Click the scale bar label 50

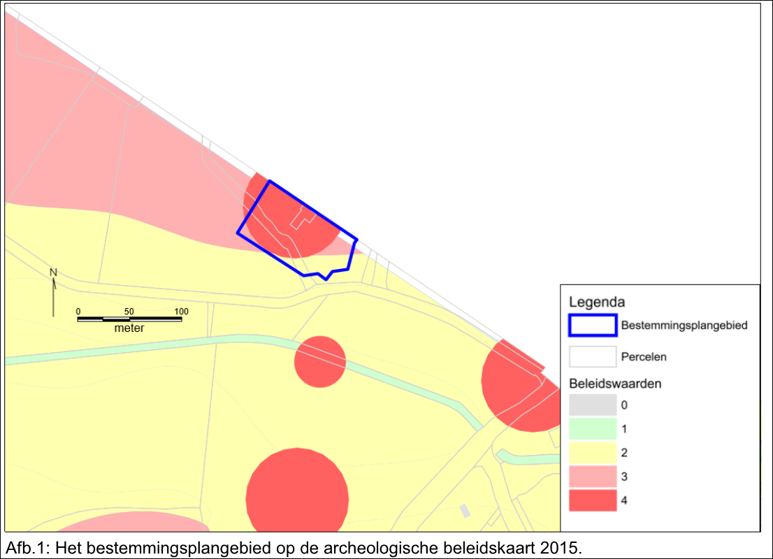click(129, 312)
